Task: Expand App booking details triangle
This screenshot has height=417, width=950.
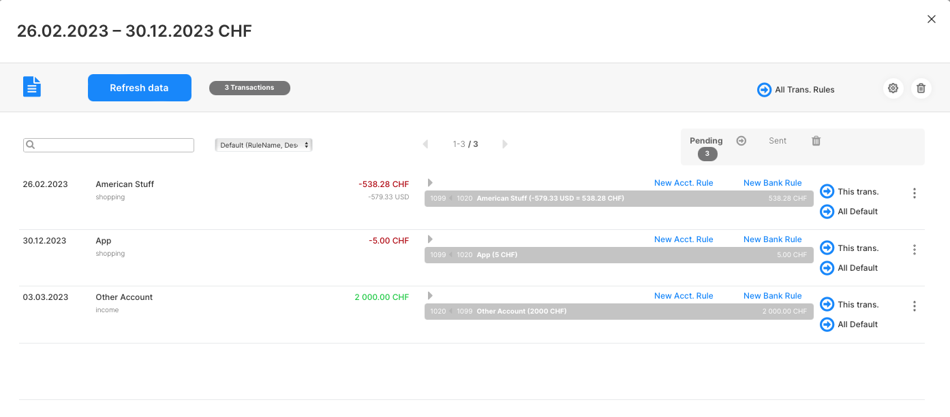Action: tap(430, 239)
